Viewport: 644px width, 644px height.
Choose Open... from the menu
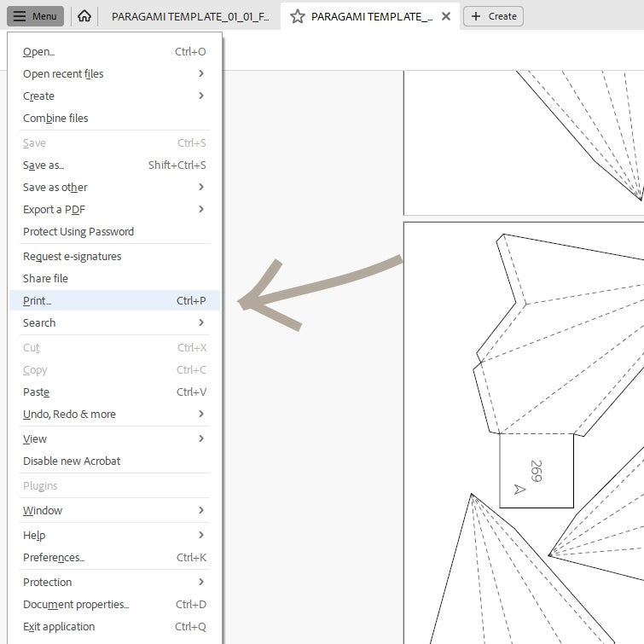(x=114, y=52)
